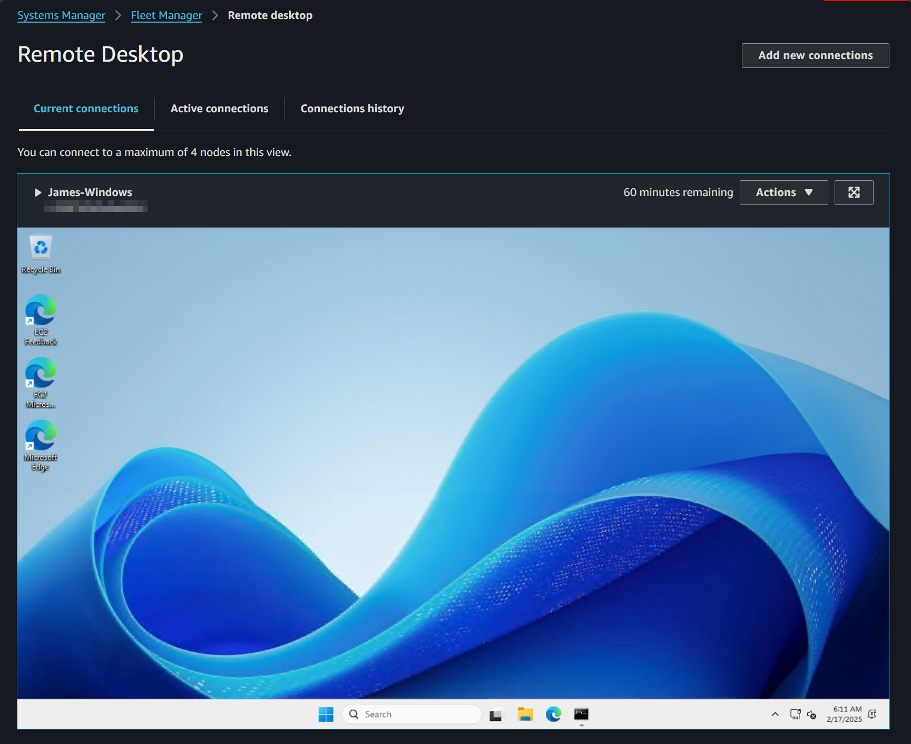Select the Recycle Bin desktop icon
The image size is (911, 744).
pos(41,254)
